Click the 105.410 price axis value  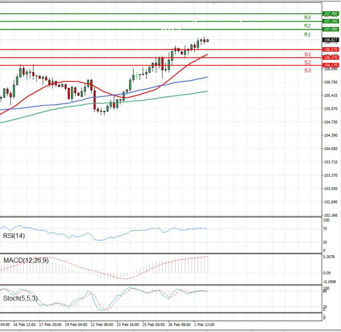click(331, 96)
